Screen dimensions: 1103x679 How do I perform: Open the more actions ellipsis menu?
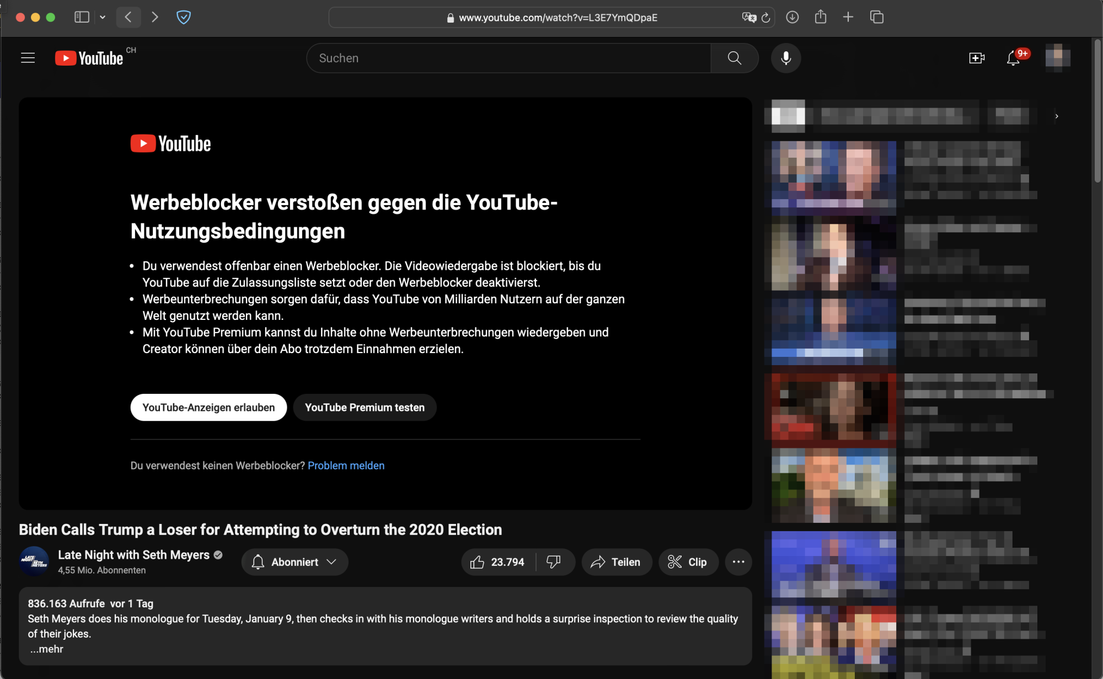(x=738, y=562)
